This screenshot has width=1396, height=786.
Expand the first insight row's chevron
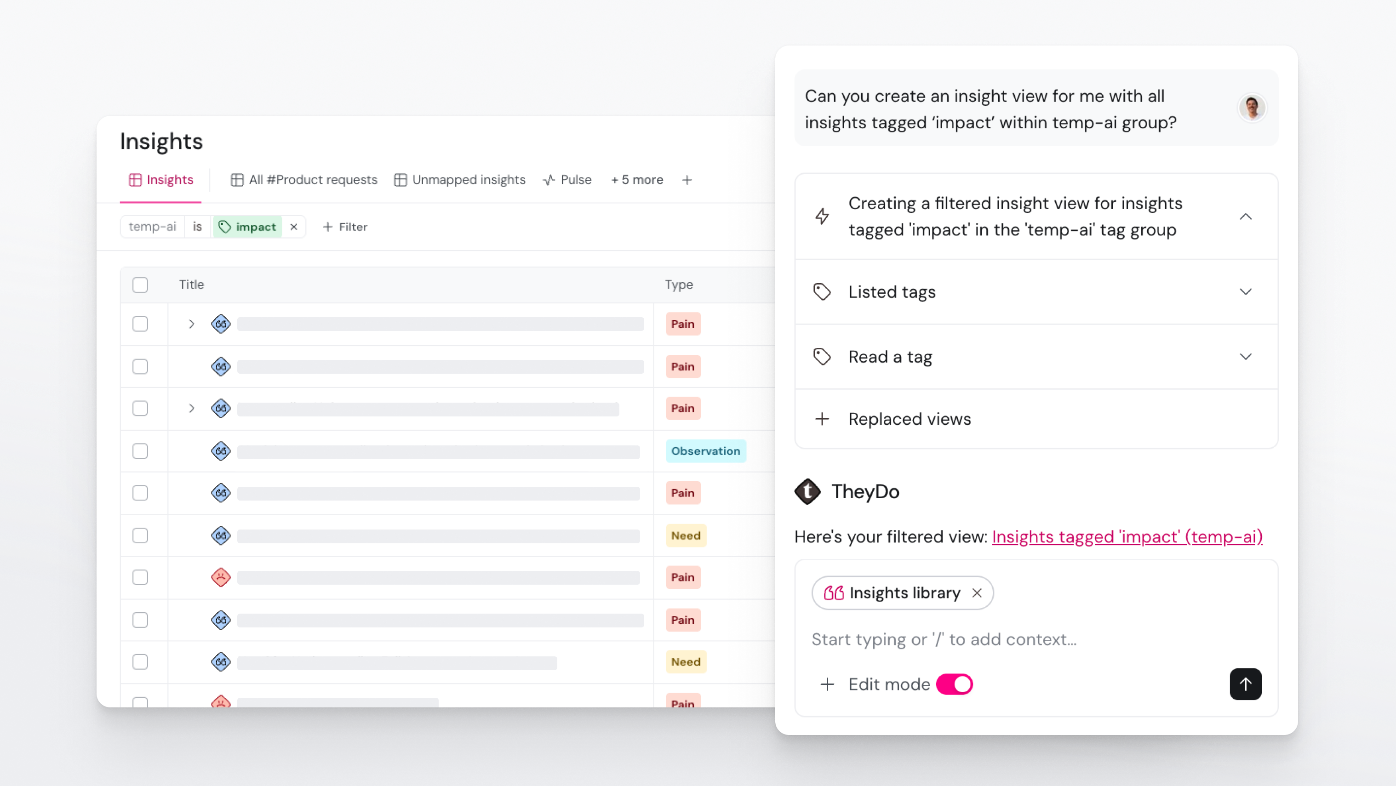[191, 324]
